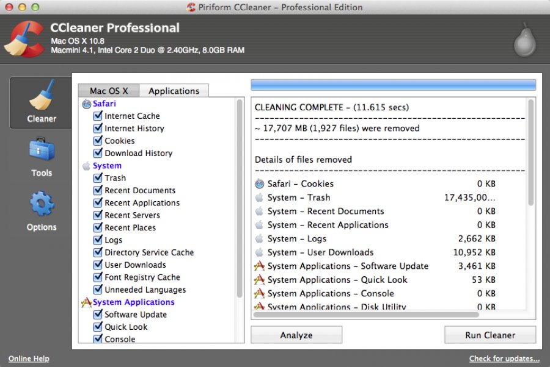Toggle Recent Documents checkbox
The image size is (550, 367).
(x=98, y=190)
